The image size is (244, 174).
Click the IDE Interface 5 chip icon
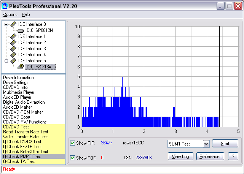click(13, 61)
